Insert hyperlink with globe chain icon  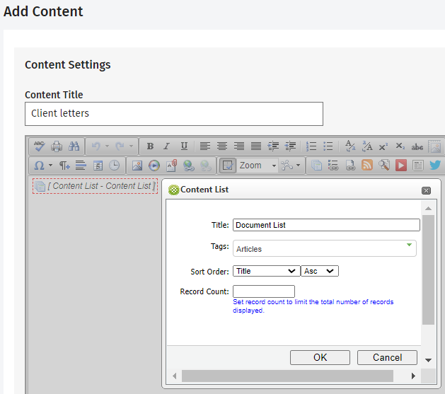click(x=189, y=166)
